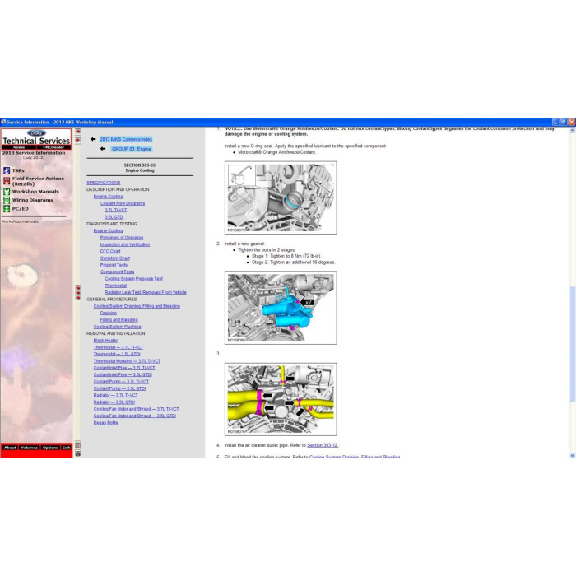This screenshot has height=576, width=576.
Task: Click the icon just above the printer icon
Action: pyautogui.click(x=78, y=445)
